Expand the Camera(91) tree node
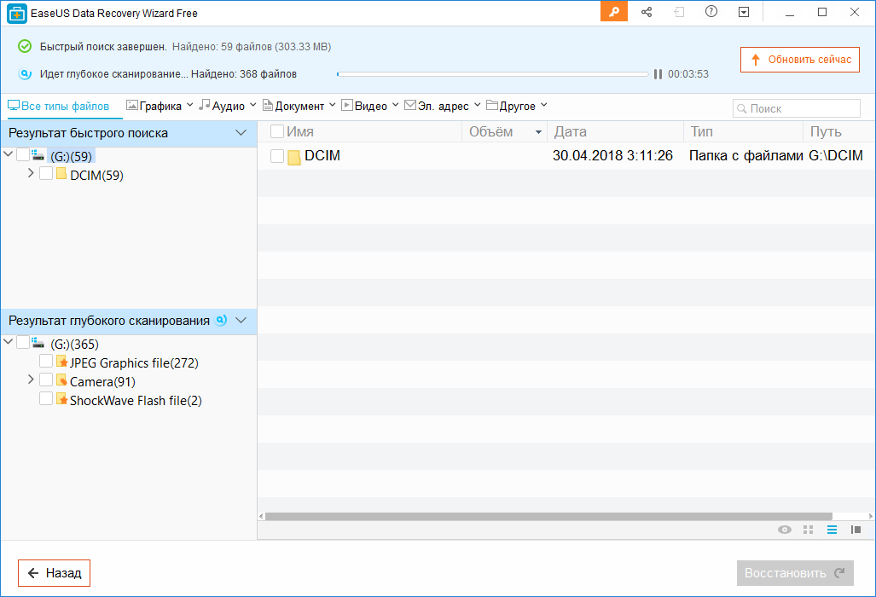Viewport: 876px width, 597px height. (31, 380)
